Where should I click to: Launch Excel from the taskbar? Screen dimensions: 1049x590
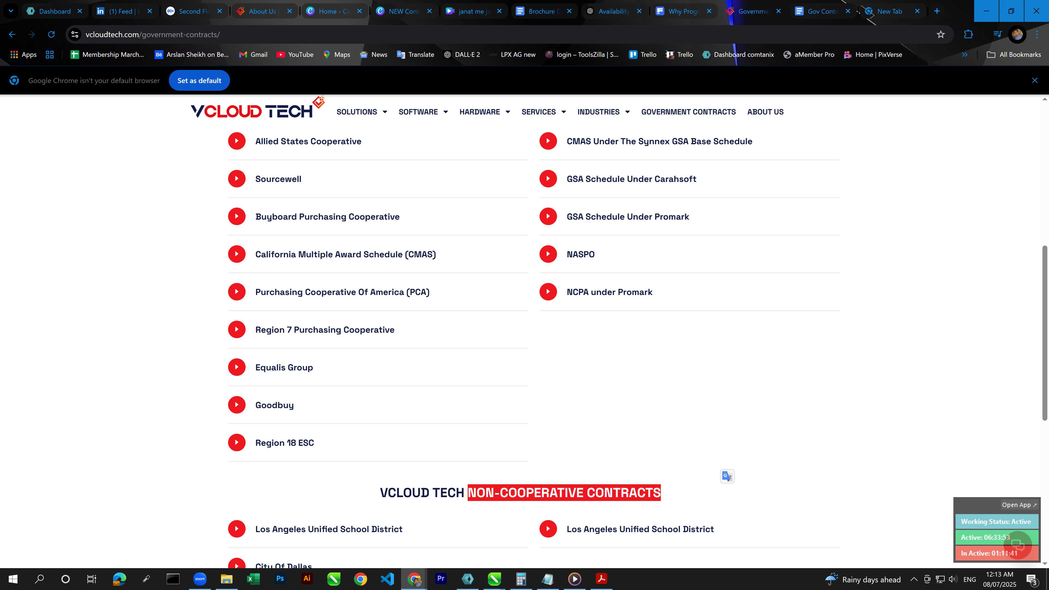click(x=253, y=579)
